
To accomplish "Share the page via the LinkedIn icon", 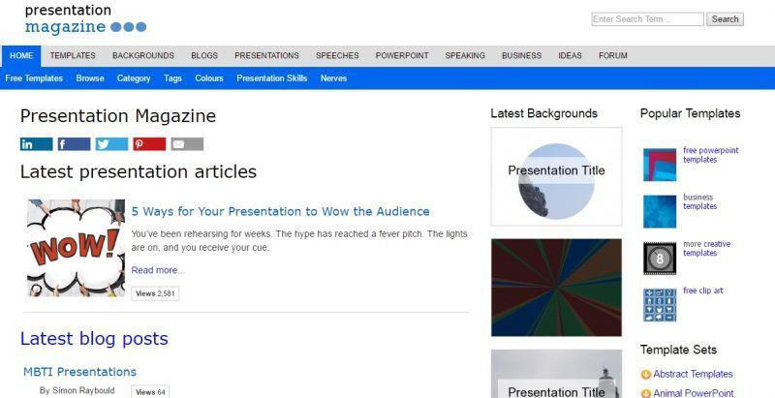I will coord(36,144).
